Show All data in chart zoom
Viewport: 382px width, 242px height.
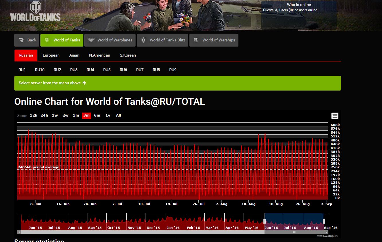118,115
